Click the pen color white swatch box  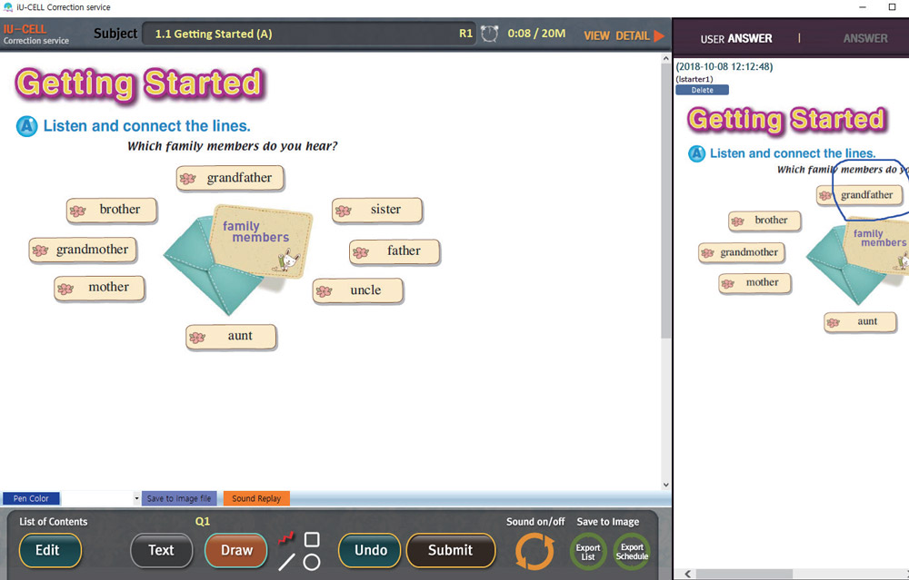click(x=97, y=498)
